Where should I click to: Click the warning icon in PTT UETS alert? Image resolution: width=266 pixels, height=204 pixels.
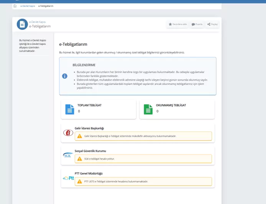pyautogui.click(x=80, y=181)
